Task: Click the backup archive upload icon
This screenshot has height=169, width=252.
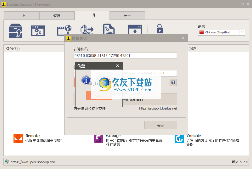Action: [15, 31]
